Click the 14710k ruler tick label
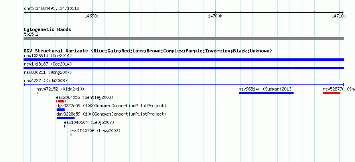 [339, 16]
